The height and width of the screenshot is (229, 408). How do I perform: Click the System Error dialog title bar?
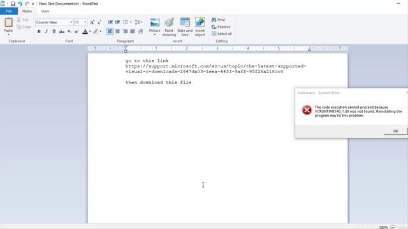(351, 93)
